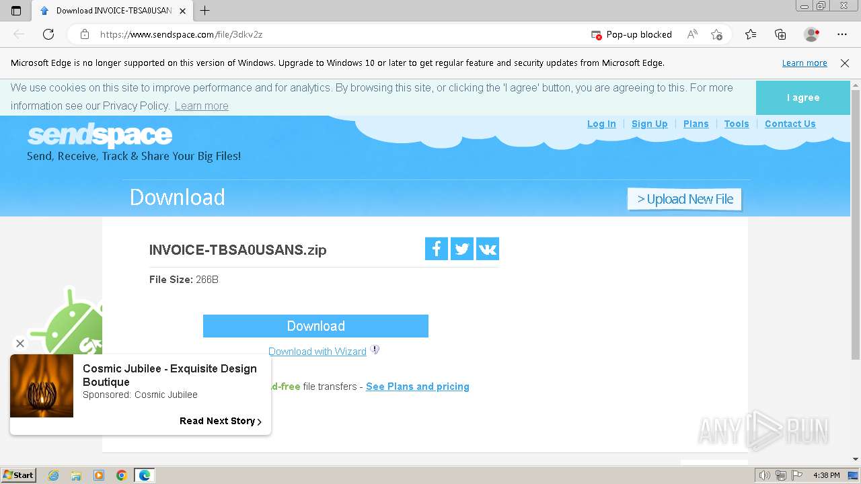Open Chrome from taskbar
Image resolution: width=861 pixels, height=484 pixels.
tap(121, 475)
